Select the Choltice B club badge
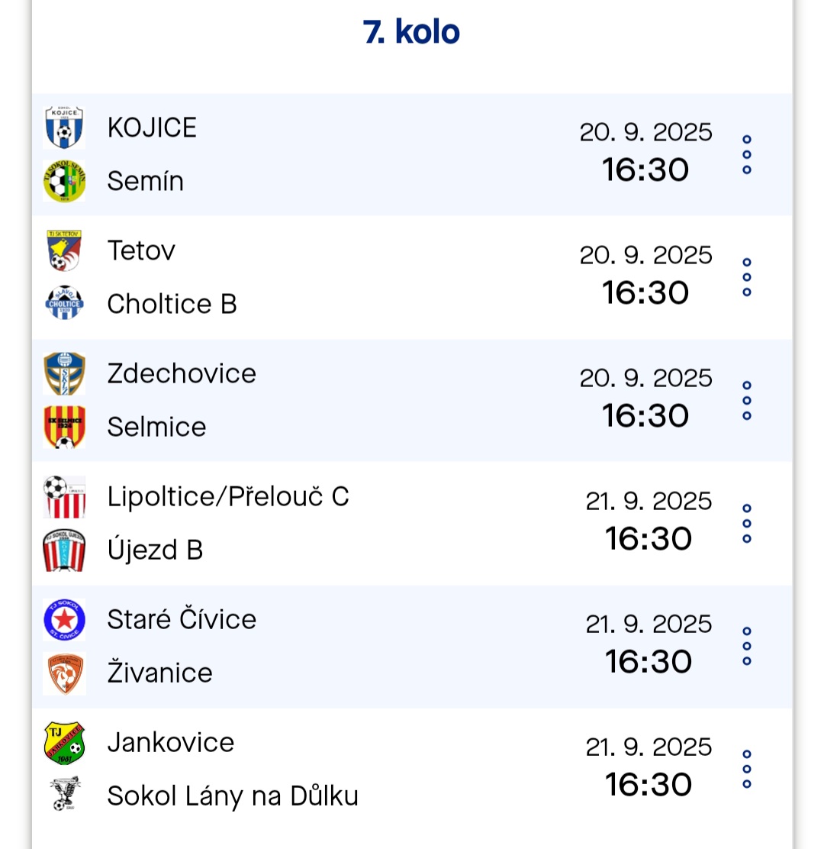The height and width of the screenshot is (849, 824). coord(64,303)
